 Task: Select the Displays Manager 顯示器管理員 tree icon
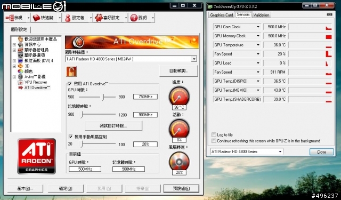tap(20, 50)
